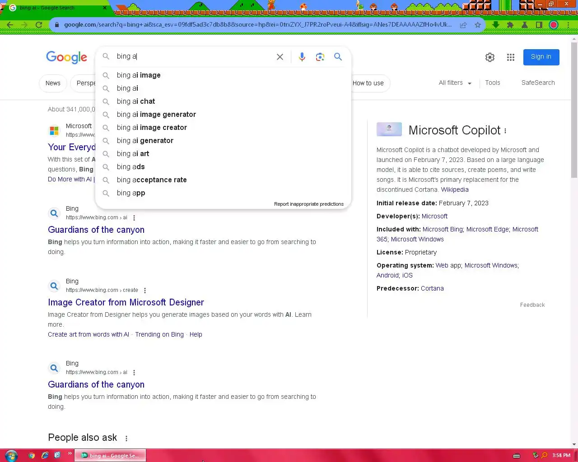The image size is (578, 462).
Task: Open the Extensions puzzle piece icon
Action: (510, 25)
